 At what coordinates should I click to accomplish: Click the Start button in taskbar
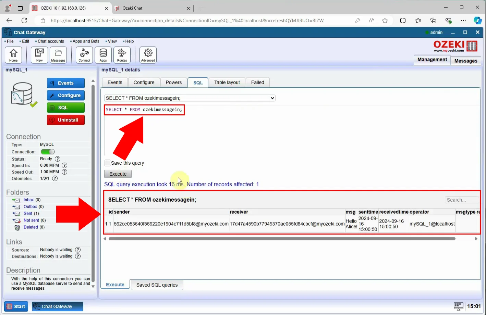[16, 306]
